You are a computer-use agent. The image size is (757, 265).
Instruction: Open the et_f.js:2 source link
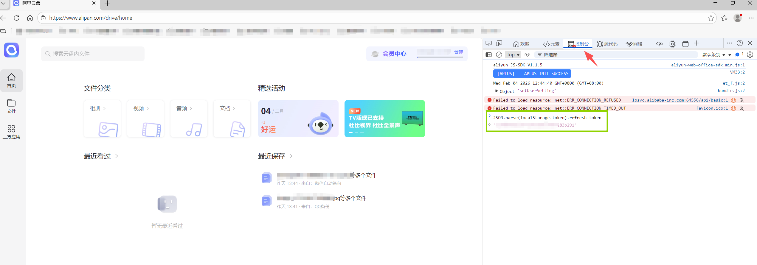pyautogui.click(x=733, y=83)
